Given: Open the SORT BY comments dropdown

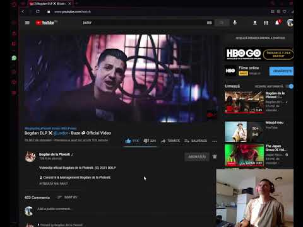Looking at the screenshot, I should pyautogui.click(x=67, y=197).
